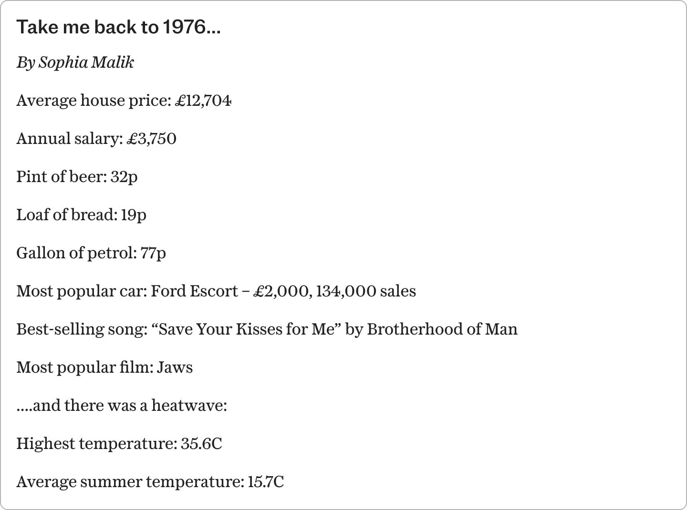This screenshot has width=687, height=510.
Task: Click the £3,750 salary amount
Action: 152,139
